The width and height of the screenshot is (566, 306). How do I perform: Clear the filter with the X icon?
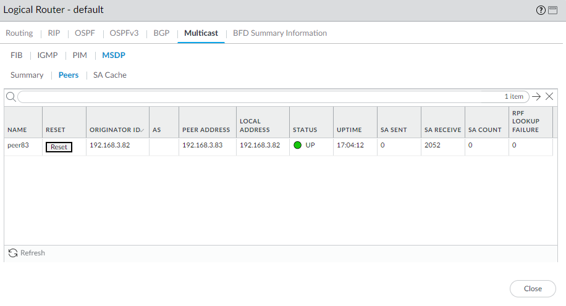(x=549, y=96)
